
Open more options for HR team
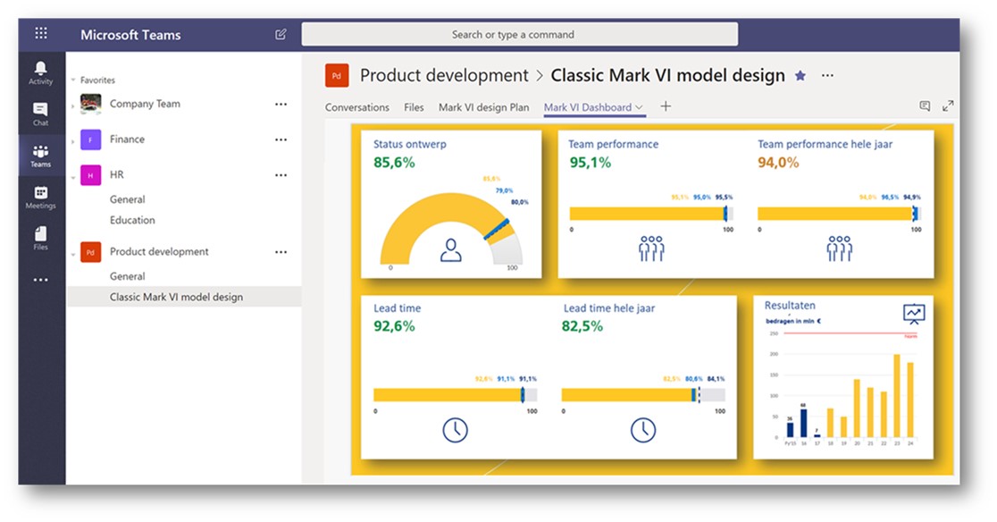click(x=281, y=175)
